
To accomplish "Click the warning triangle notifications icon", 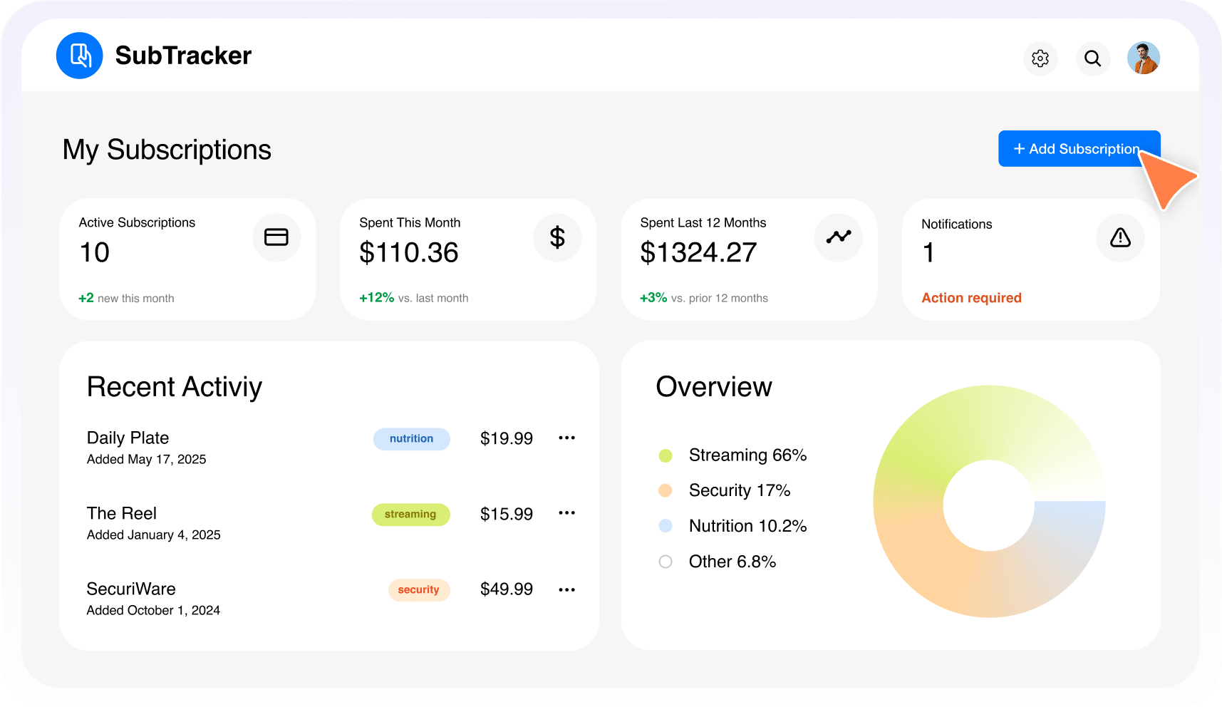I will point(1120,237).
